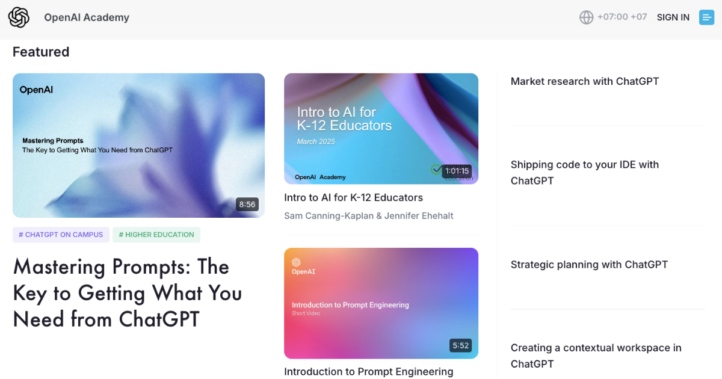
Task: Open the Mastering Prompts headline link
Action: click(128, 293)
